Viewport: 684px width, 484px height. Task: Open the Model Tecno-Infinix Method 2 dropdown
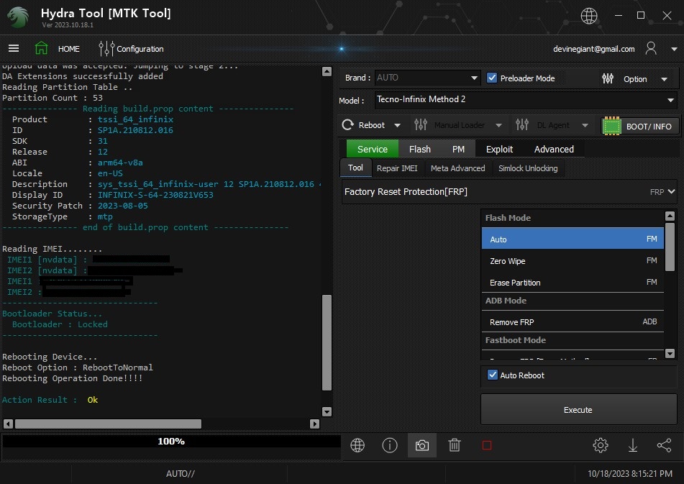click(525, 100)
